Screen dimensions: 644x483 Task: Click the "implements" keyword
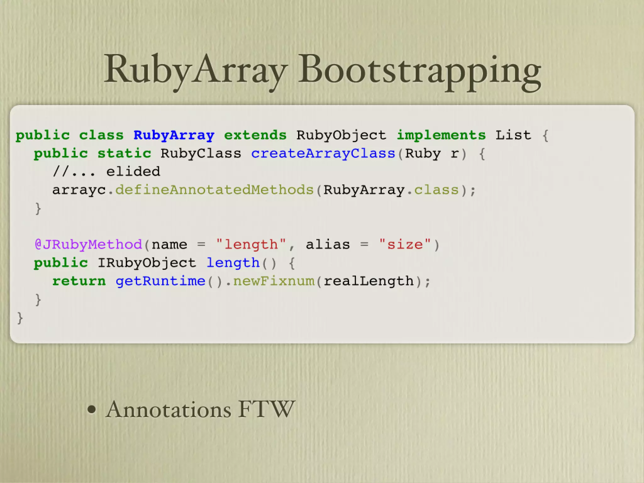[x=441, y=136]
